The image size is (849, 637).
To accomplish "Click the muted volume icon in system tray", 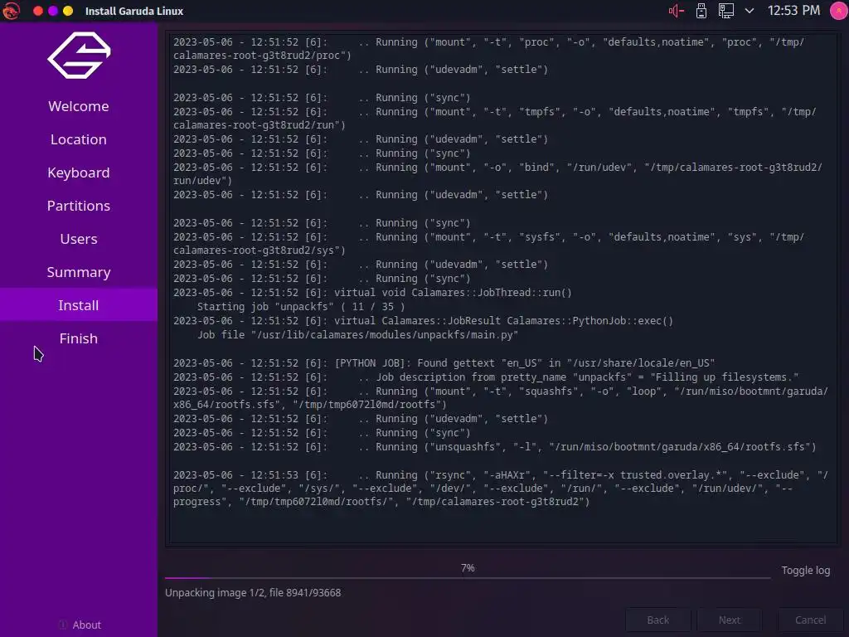I will [677, 11].
